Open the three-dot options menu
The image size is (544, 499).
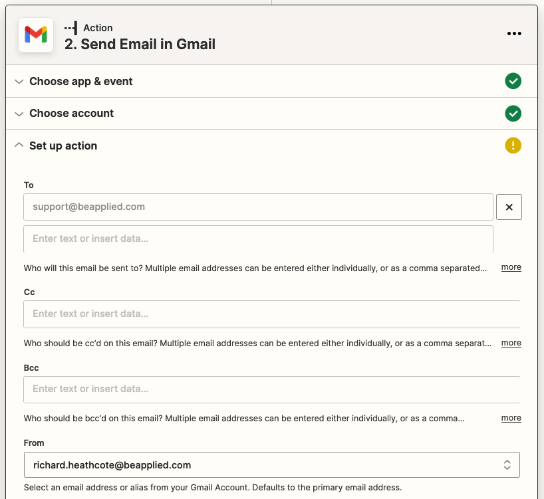514,34
